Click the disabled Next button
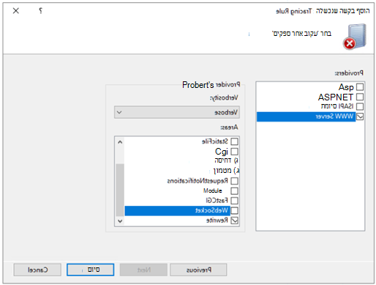This screenshot has width=376, height=285. click(143, 270)
